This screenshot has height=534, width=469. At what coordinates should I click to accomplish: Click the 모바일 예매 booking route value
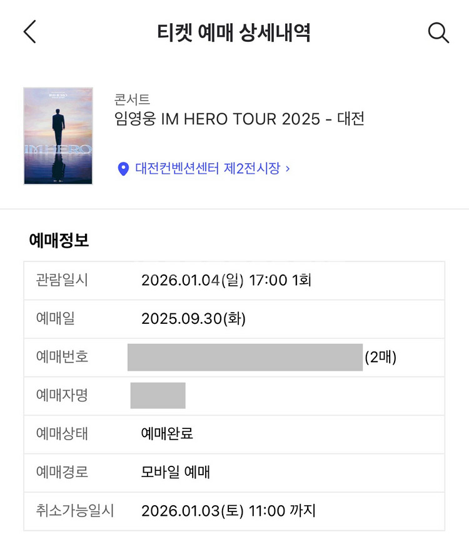point(175,472)
